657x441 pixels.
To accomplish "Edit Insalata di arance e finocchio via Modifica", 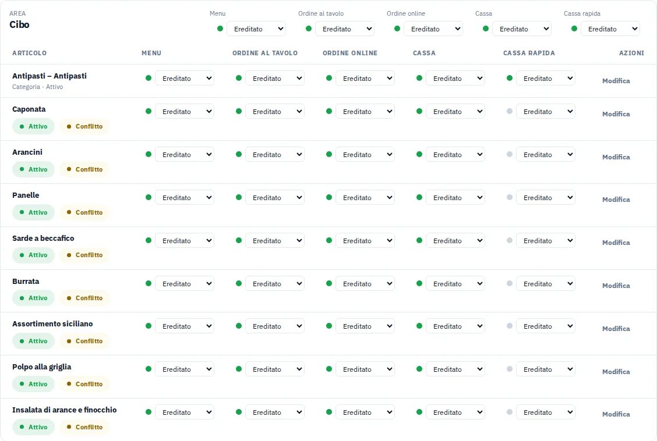I will pos(616,414).
